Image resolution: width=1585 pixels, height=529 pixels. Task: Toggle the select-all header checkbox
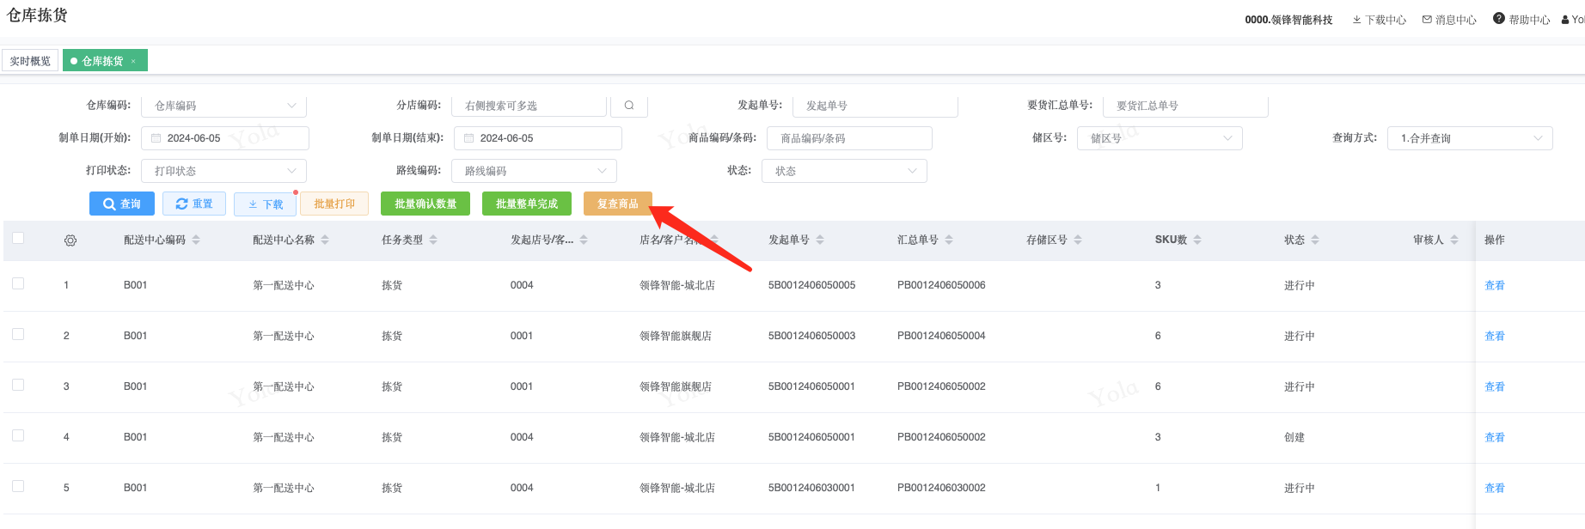click(x=18, y=239)
